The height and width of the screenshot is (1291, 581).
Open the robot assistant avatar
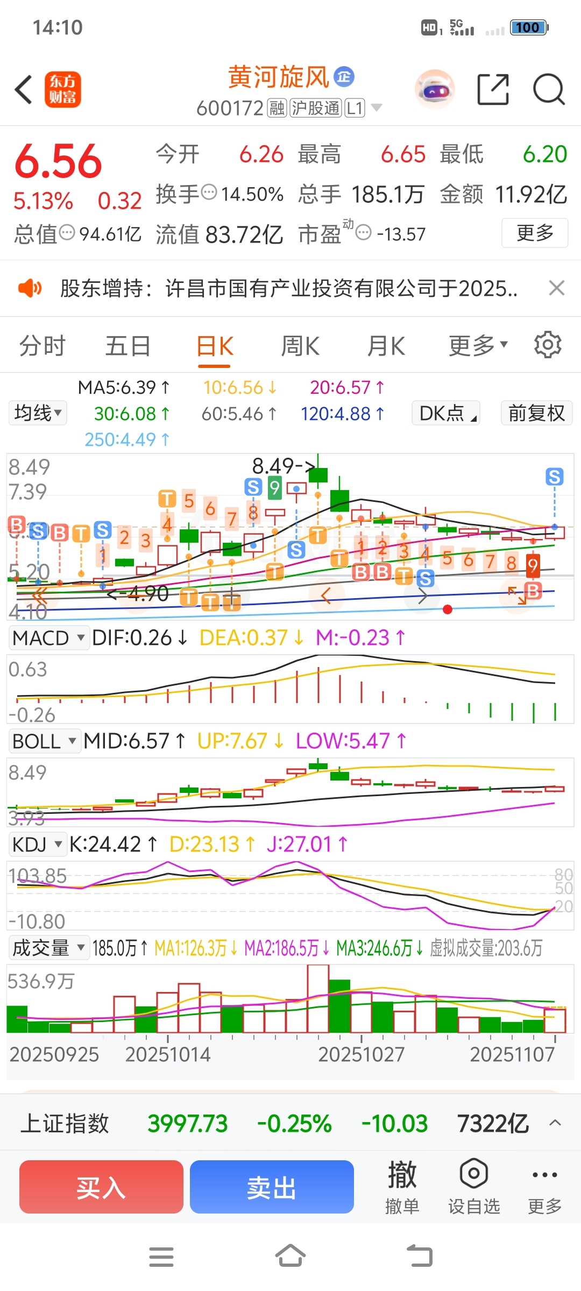[x=435, y=89]
